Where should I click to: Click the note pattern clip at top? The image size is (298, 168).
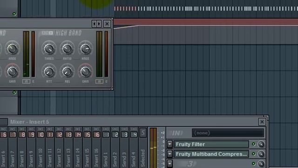pyautogui.click(x=206, y=8)
